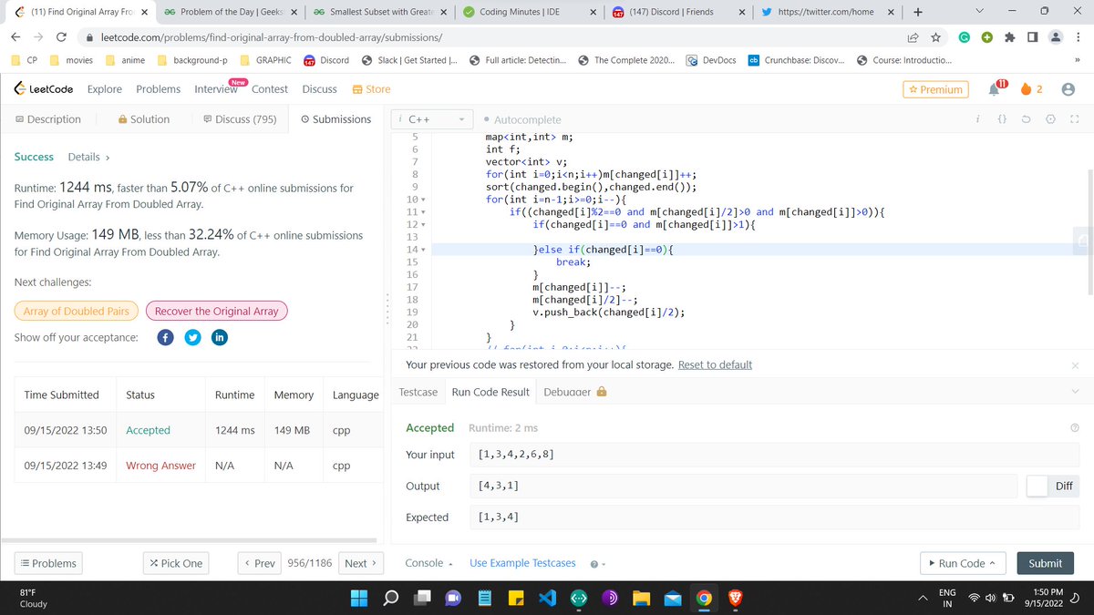The width and height of the screenshot is (1094, 615).
Task: Open the C++ language dropdown
Action: pyautogui.click(x=434, y=119)
